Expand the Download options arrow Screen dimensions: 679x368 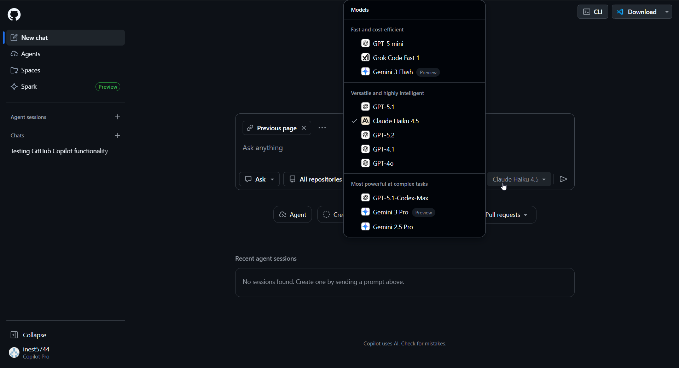coord(667,12)
